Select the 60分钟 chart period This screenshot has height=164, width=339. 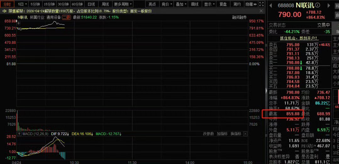77,4
